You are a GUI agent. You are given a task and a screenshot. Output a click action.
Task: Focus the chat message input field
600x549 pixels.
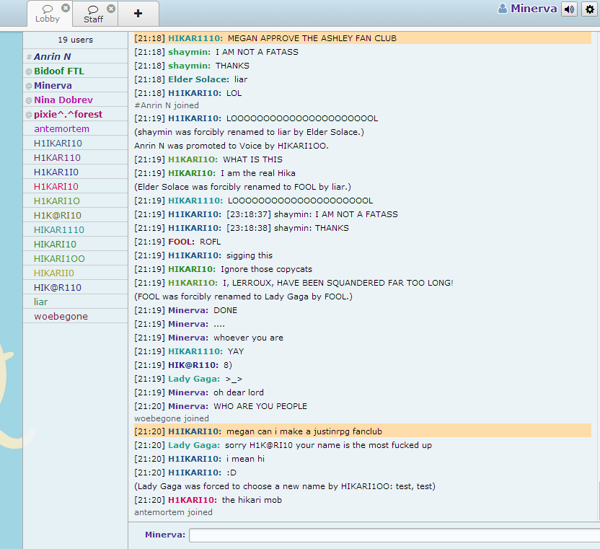pyautogui.click(x=394, y=535)
